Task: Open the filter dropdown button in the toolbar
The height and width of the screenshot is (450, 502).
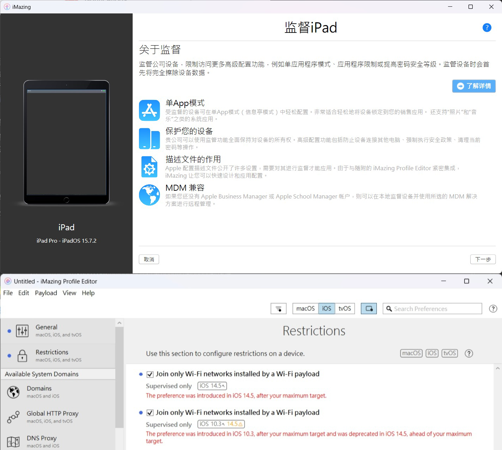Action: (x=279, y=308)
